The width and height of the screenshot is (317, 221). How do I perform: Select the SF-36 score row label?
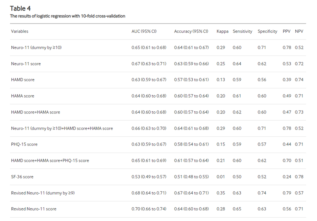22,177
